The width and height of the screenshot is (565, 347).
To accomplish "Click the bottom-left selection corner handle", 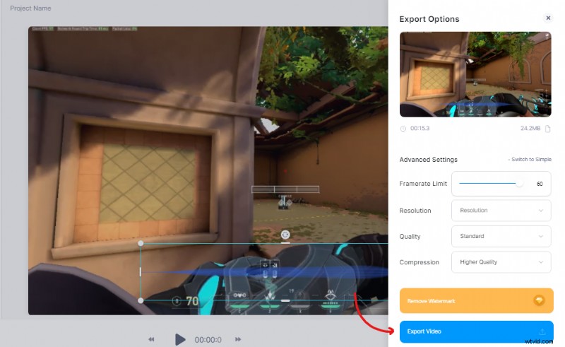I will pos(141,300).
